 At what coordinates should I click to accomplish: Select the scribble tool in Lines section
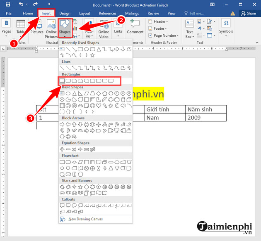129,68
